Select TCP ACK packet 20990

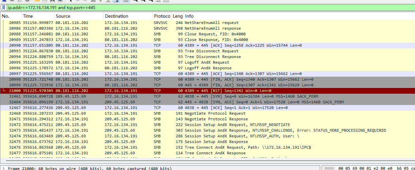coord(207,45)
